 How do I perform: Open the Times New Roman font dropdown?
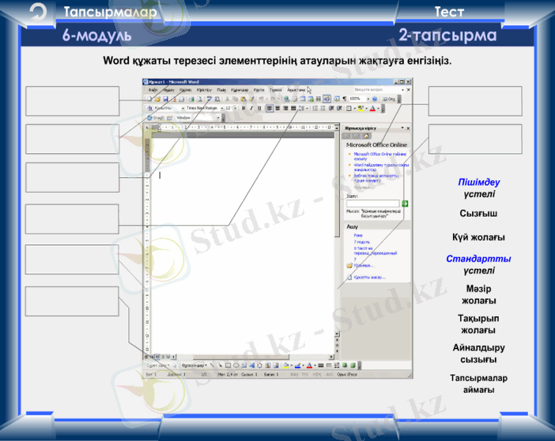tap(203, 108)
